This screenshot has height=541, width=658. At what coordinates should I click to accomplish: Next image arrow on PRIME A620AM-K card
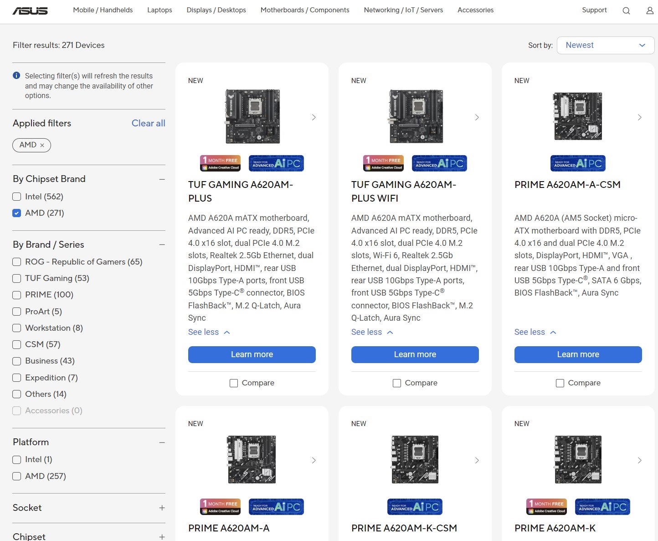(x=640, y=460)
